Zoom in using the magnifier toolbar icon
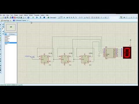 tap(69, 18)
